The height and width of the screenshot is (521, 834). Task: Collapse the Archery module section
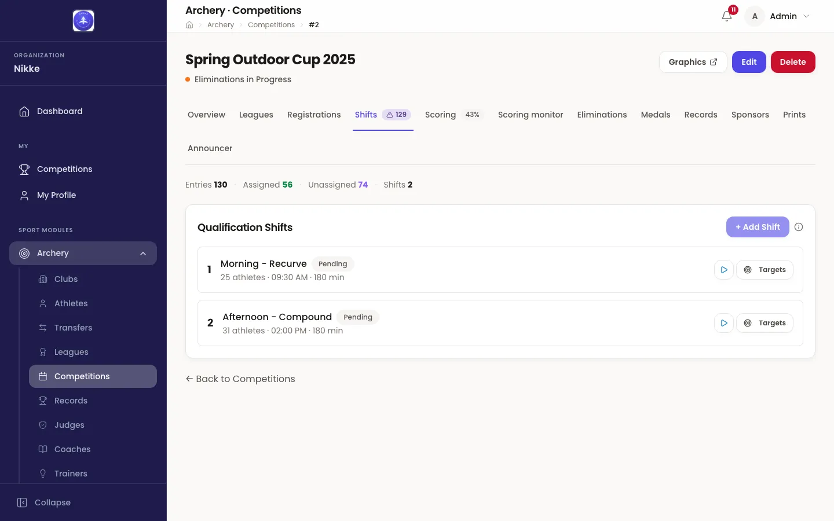(83, 253)
